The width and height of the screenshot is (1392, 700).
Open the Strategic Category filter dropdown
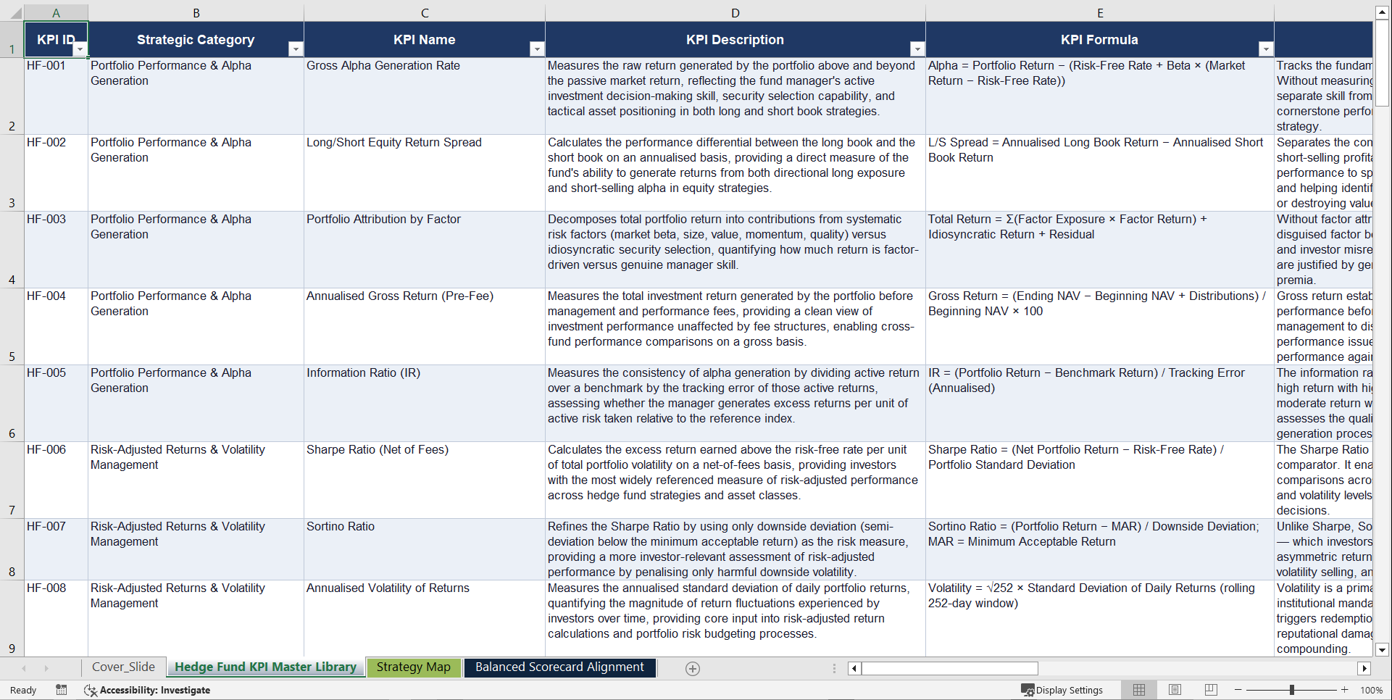pyautogui.click(x=296, y=49)
